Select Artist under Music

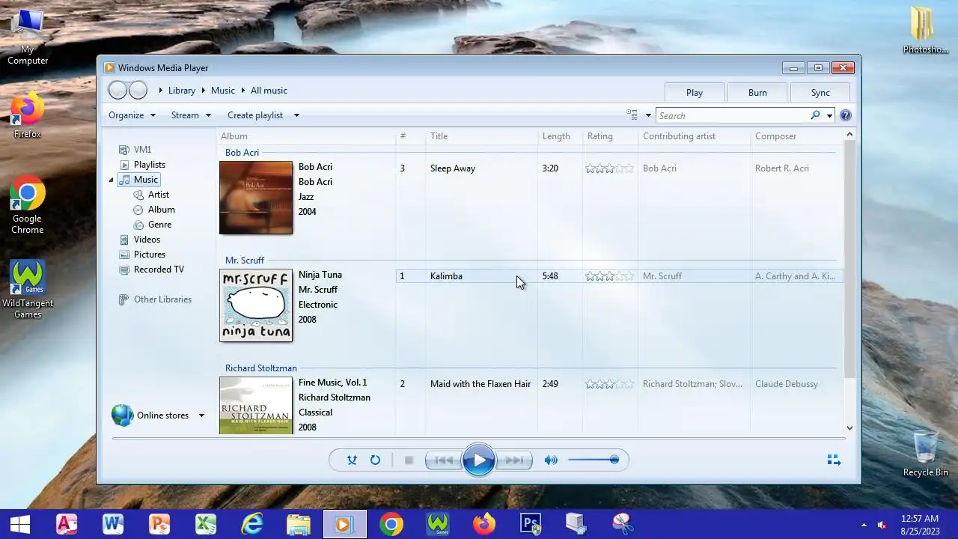159,195
